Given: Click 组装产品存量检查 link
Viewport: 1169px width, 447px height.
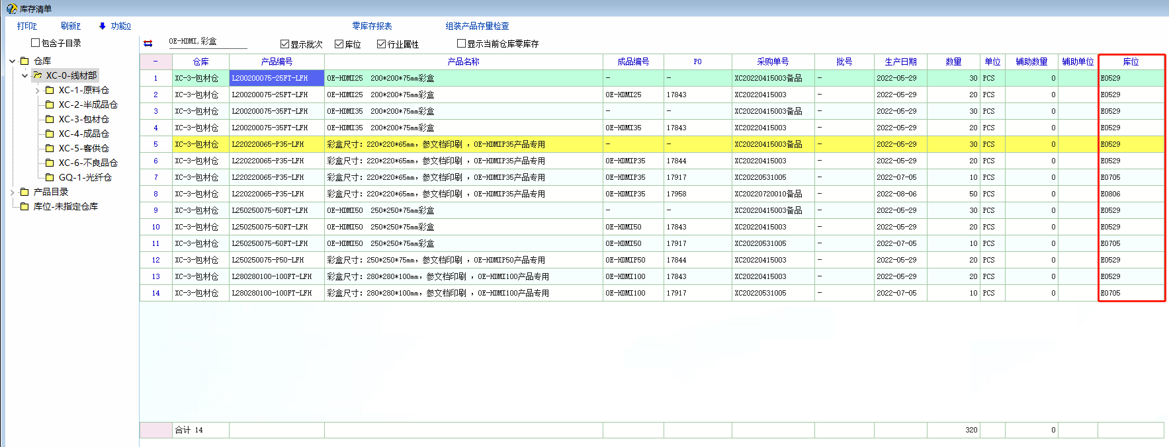Looking at the screenshot, I should click(477, 26).
